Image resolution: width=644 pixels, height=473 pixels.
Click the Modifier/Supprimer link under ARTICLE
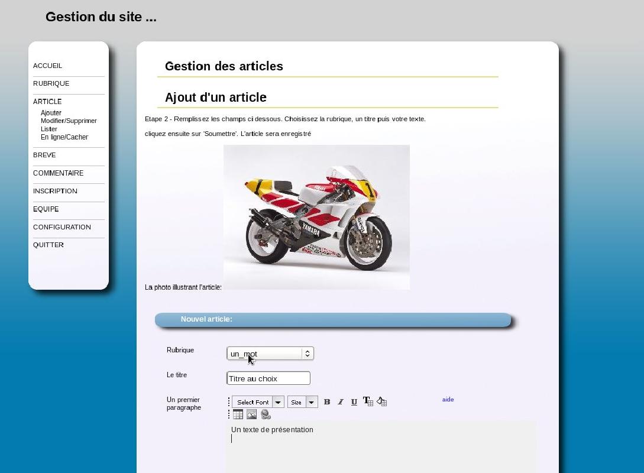click(x=69, y=121)
